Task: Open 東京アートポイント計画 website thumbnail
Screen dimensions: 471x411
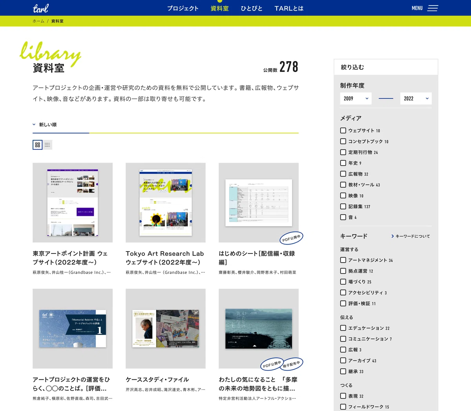Action: coord(73,203)
